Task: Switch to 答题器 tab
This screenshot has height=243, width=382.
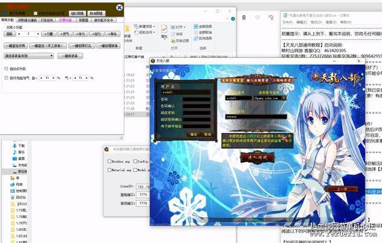Action: [83, 20]
